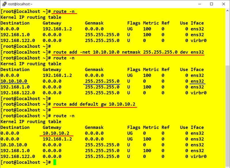Click the UG flag in the first routing table

[x=130, y=29]
